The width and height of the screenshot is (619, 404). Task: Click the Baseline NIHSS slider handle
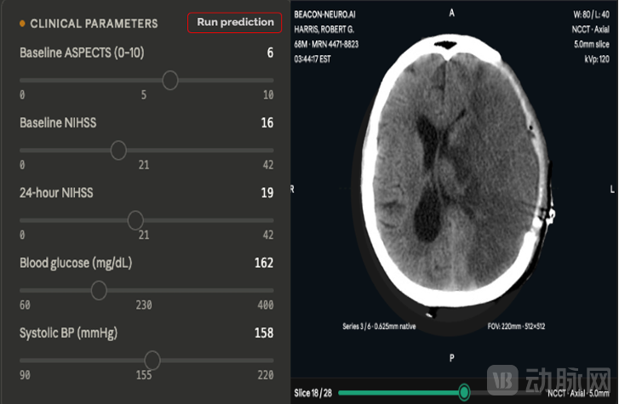pyautogui.click(x=118, y=151)
